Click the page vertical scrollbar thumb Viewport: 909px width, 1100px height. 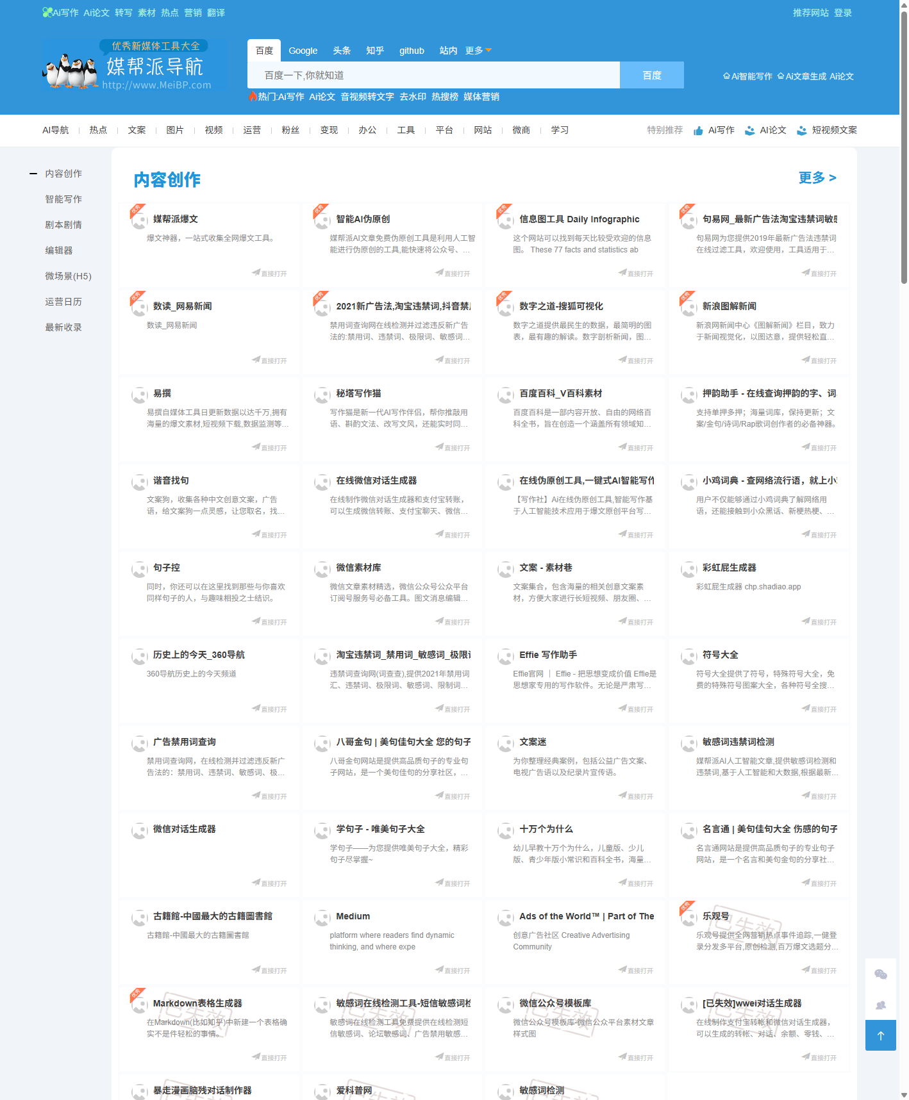point(904,147)
